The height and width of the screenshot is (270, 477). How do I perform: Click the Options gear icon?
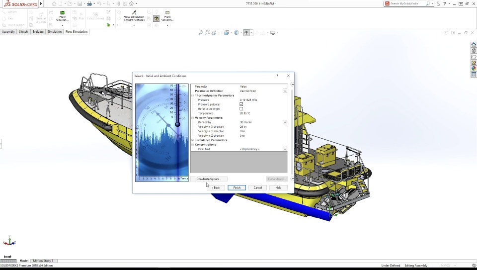[x=131, y=3]
